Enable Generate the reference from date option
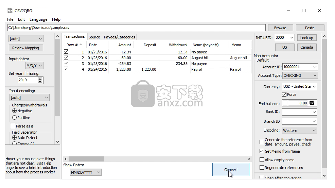335x188 pixels. pos(262,142)
